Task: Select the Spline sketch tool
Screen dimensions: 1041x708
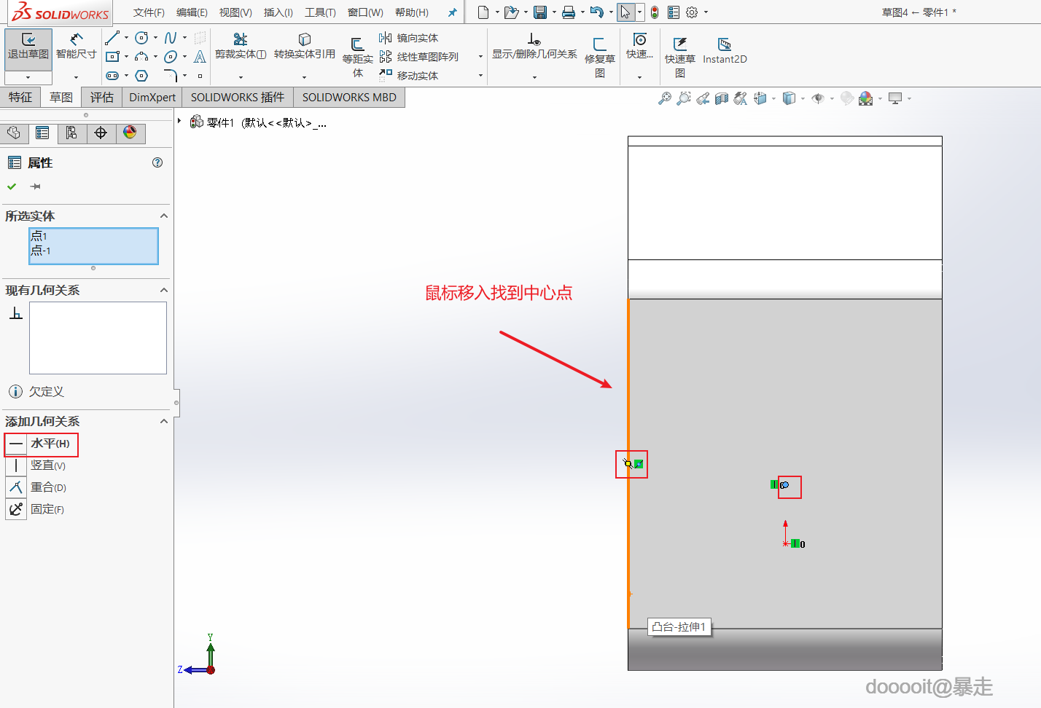Action: pyautogui.click(x=171, y=38)
